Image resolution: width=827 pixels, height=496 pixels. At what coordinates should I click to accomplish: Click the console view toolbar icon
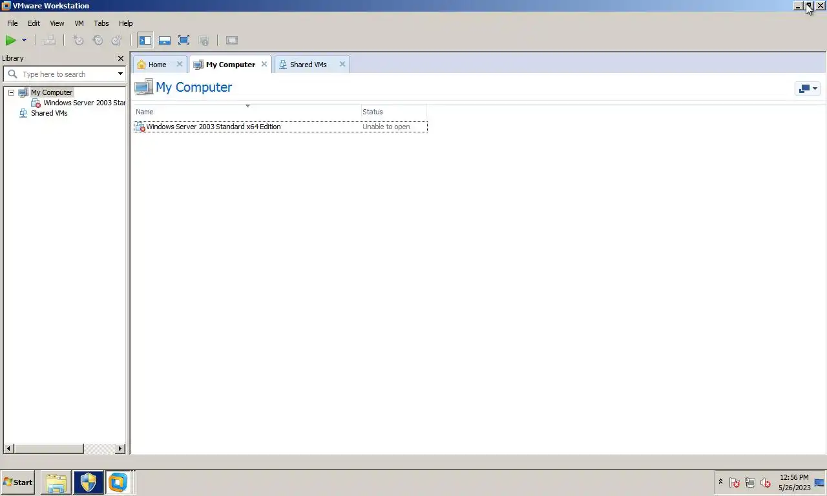[x=232, y=40]
